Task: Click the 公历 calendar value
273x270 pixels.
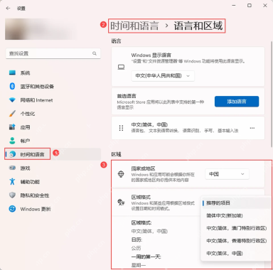Action: click(136, 248)
